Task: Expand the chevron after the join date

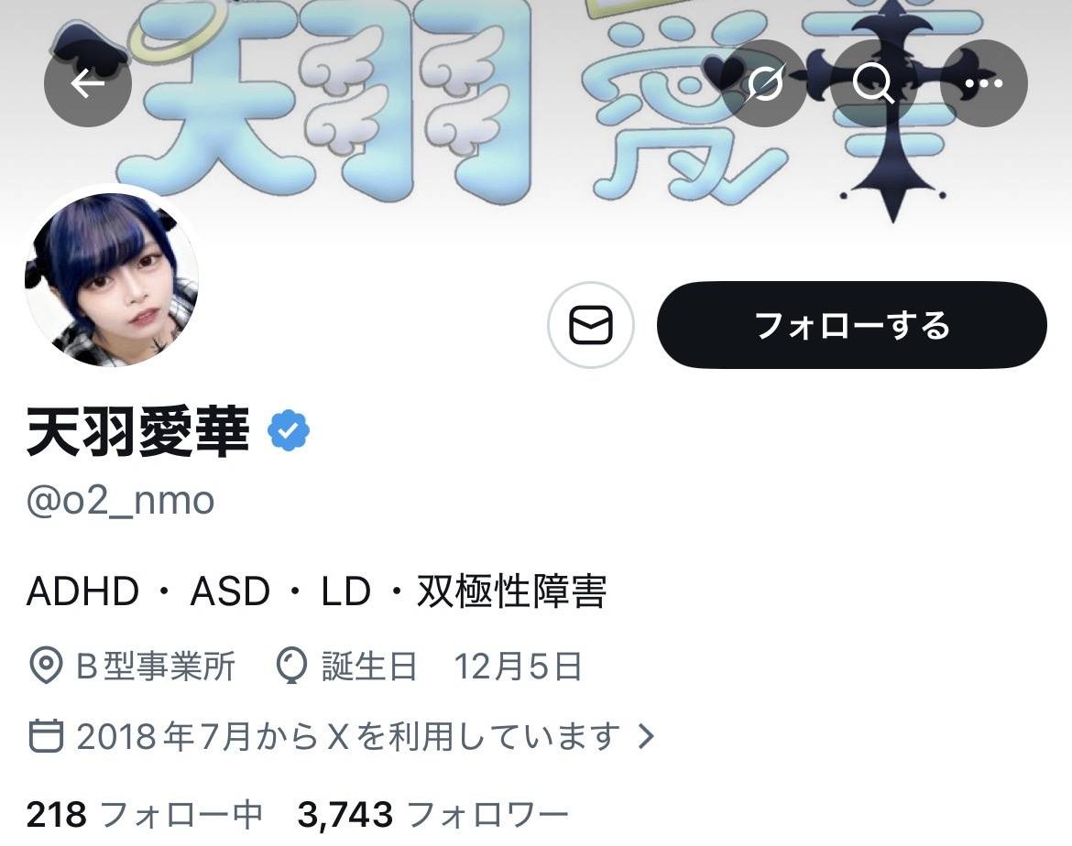Action: [646, 736]
